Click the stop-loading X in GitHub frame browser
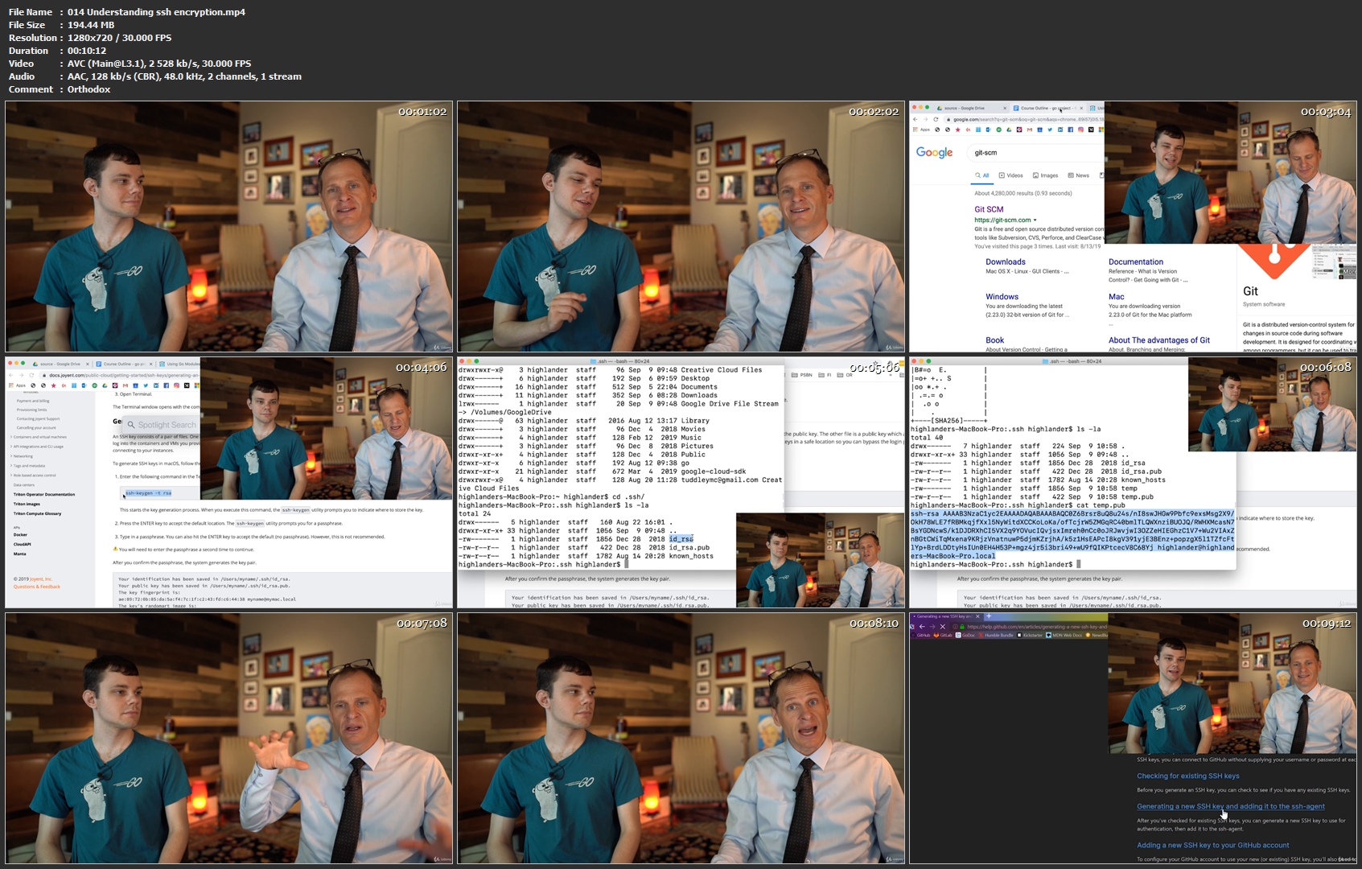Image resolution: width=1362 pixels, height=869 pixels. point(943,627)
